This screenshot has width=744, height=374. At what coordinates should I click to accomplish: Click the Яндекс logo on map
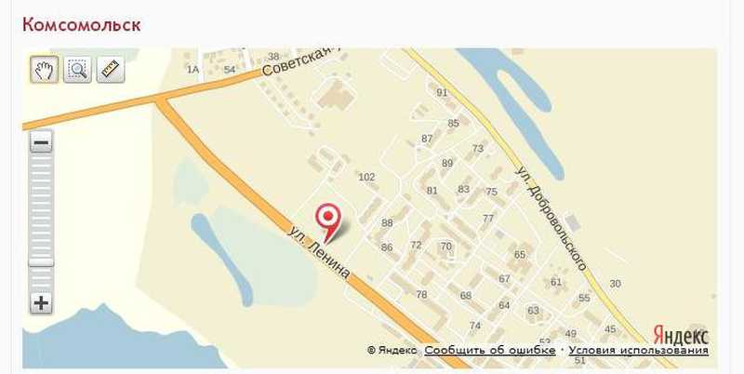pos(681,335)
